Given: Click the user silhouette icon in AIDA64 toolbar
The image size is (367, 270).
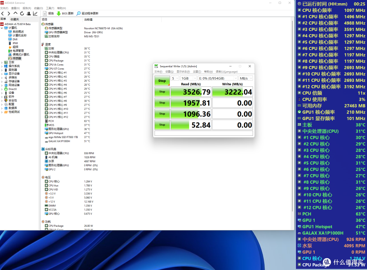Looking at the screenshot, I should click(x=29, y=14).
